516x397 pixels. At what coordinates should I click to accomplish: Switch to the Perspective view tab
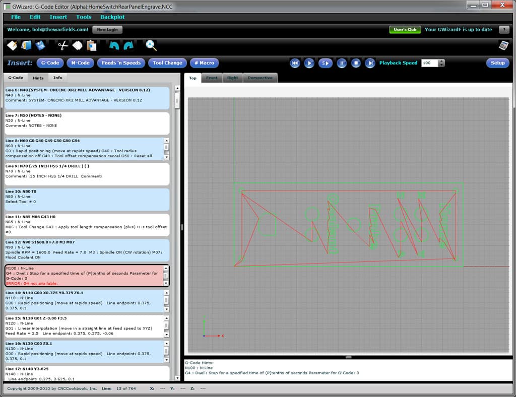coord(261,78)
